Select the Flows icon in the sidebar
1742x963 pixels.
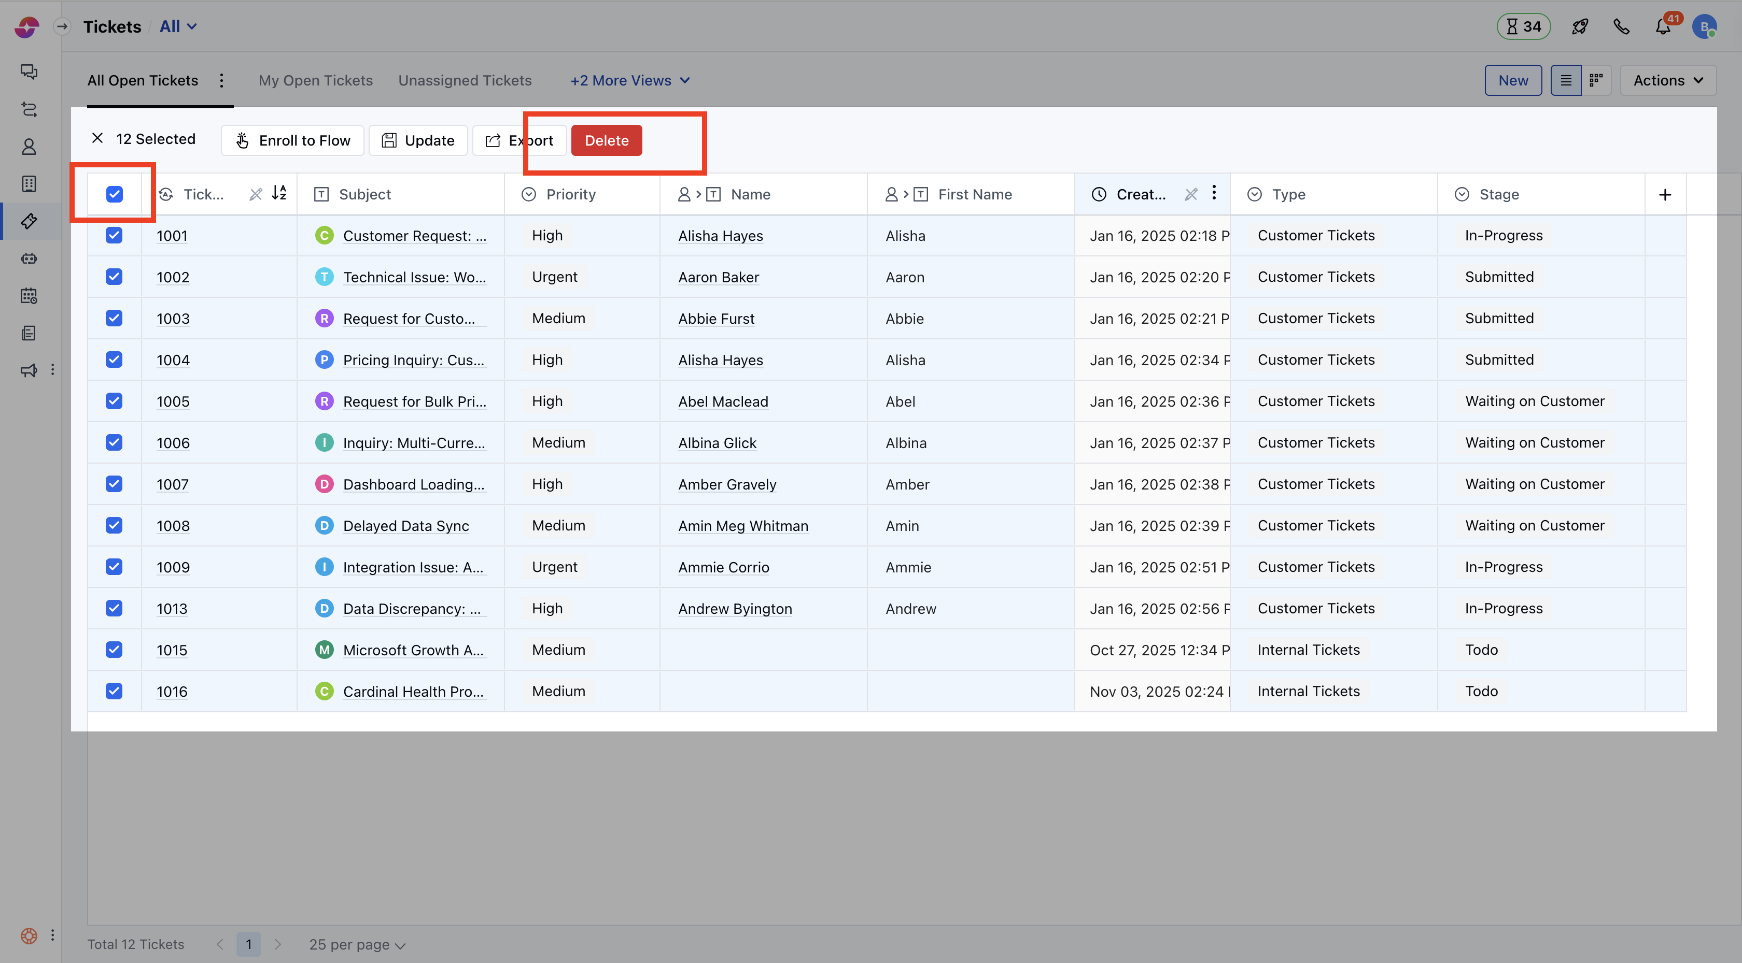click(29, 109)
